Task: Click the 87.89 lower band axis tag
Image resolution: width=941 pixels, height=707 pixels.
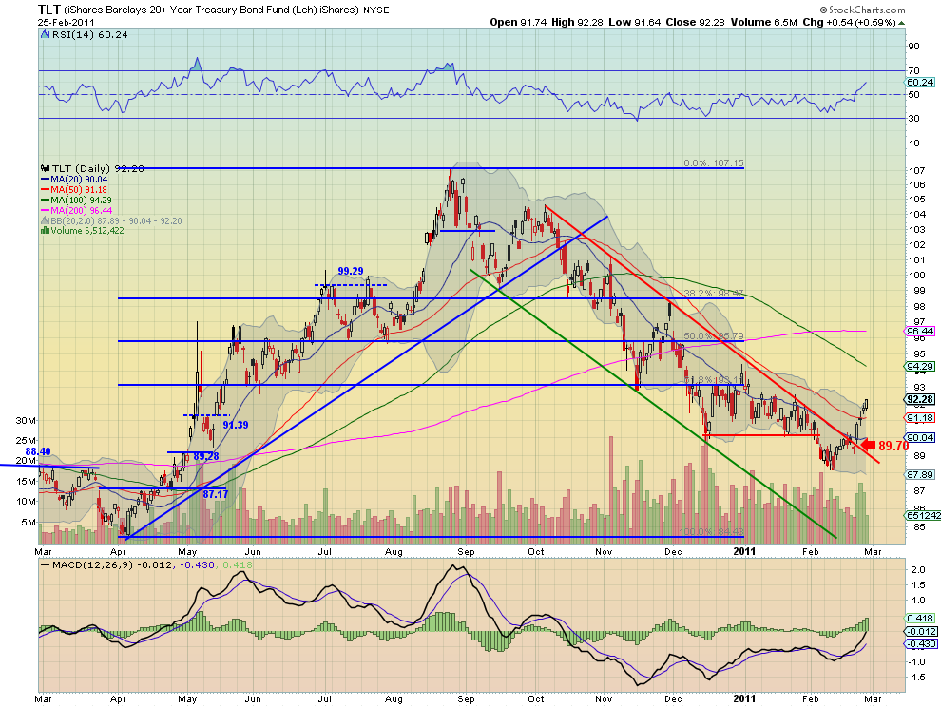Action: pos(919,475)
